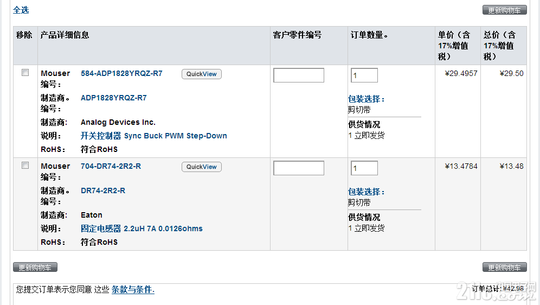Tick the remove checkbox for ADP1828YRQZ-R7
540x305 pixels.
[25, 72]
